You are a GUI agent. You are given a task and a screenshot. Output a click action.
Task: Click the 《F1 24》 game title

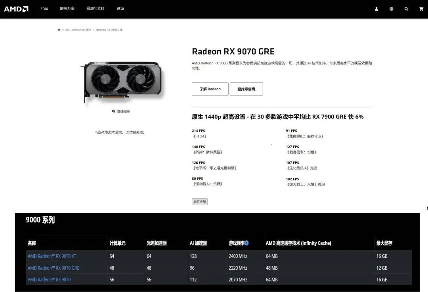(199, 136)
